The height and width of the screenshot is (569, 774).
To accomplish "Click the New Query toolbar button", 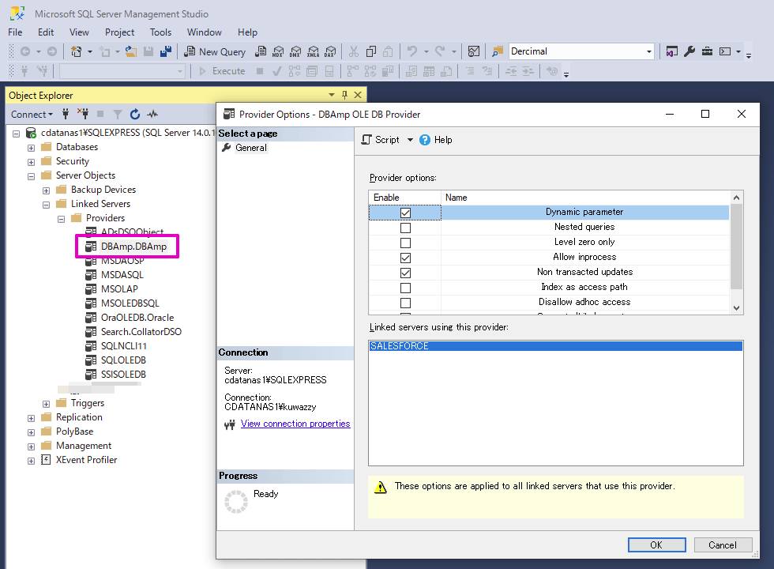I will point(215,51).
